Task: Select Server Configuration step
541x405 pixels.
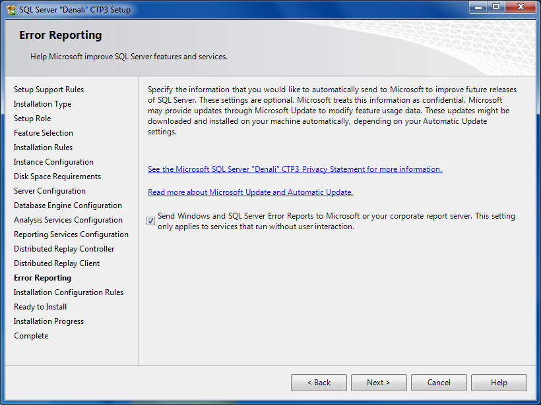Action: pos(49,191)
